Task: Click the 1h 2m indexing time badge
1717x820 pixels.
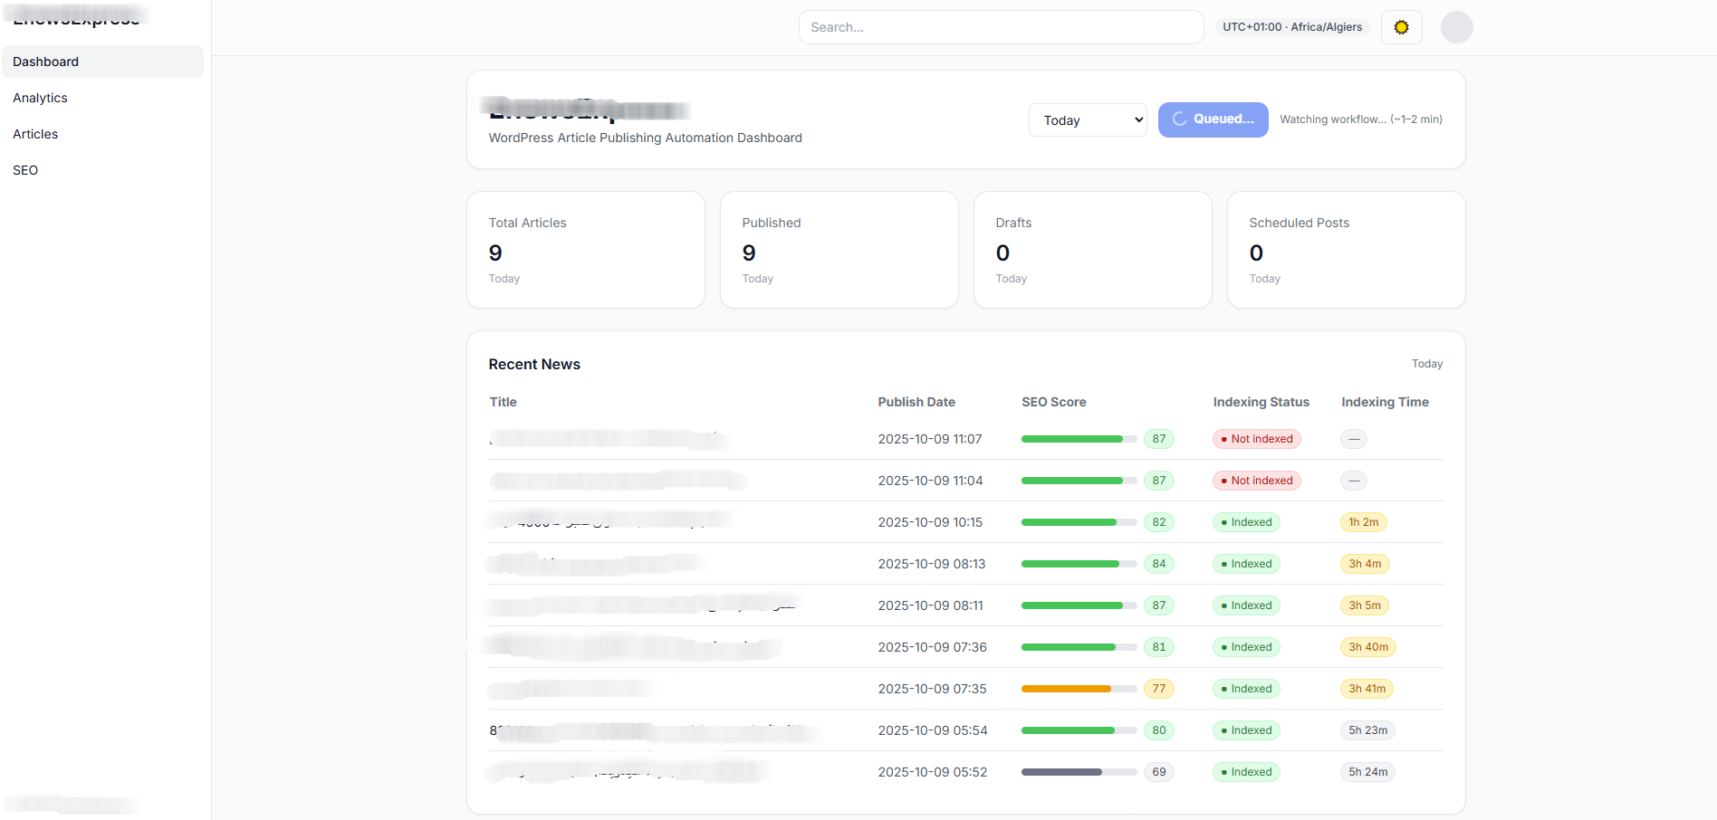Action: pyautogui.click(x=1363, y=522)
